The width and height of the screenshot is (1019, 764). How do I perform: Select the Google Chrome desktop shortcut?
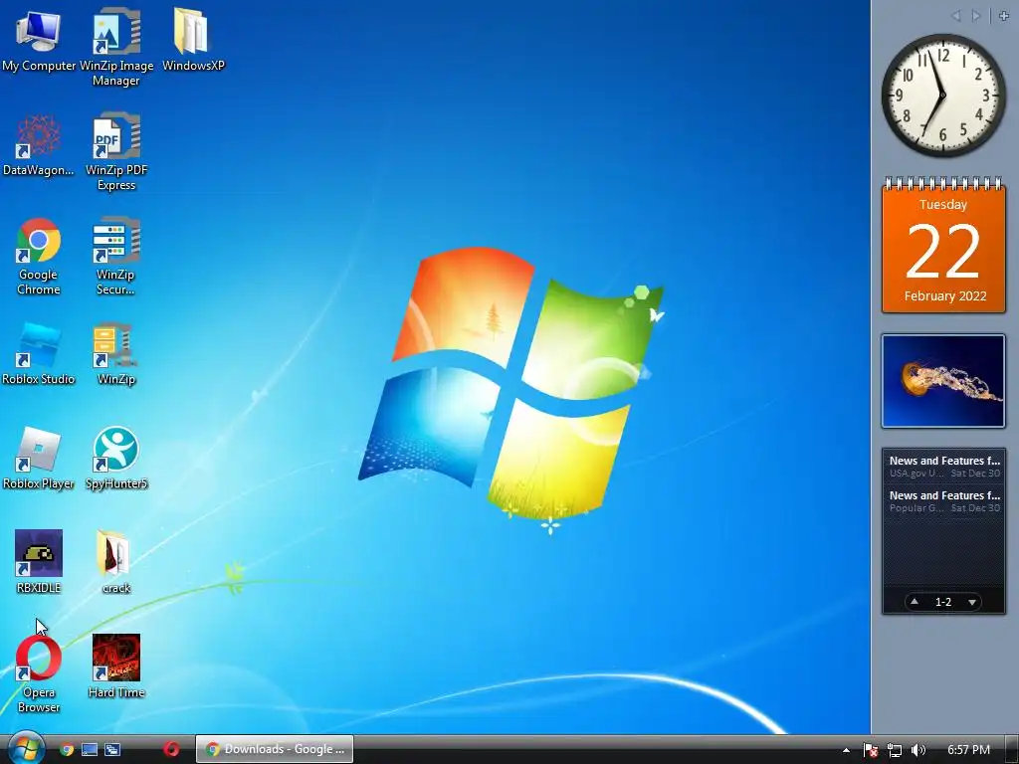tap(39, 257)
